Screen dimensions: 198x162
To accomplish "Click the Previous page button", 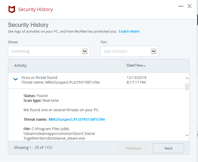I will coord(133,148).
